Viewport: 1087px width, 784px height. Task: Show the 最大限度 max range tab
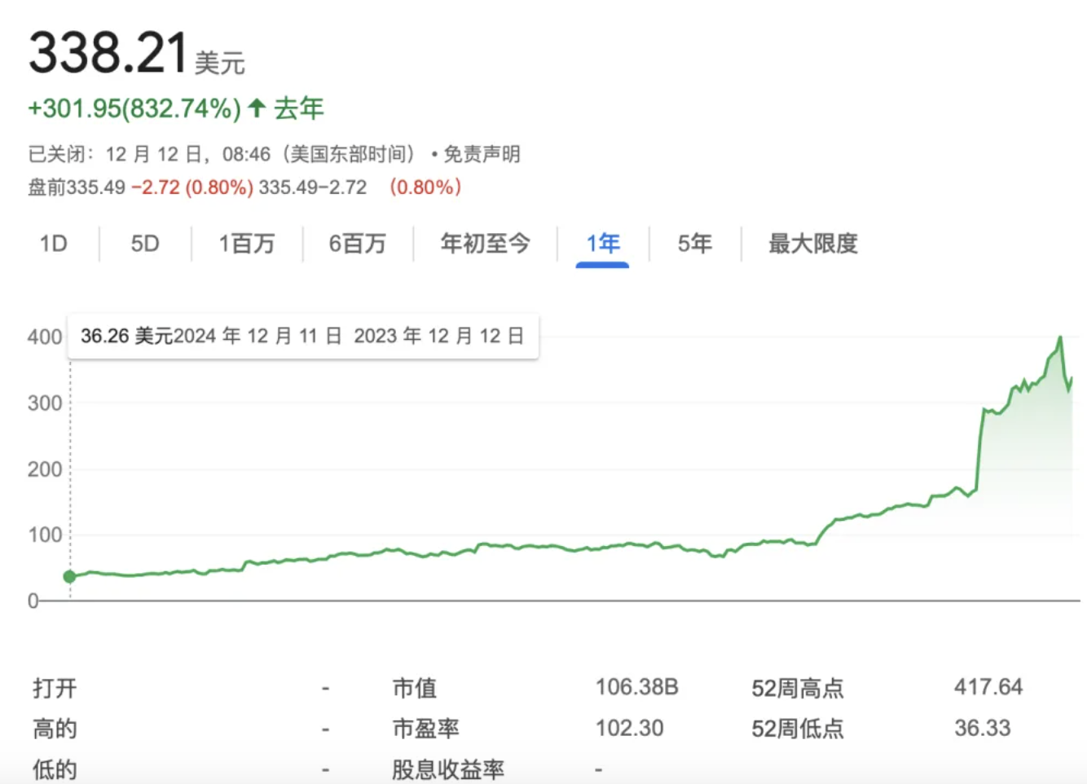(813, 244)
